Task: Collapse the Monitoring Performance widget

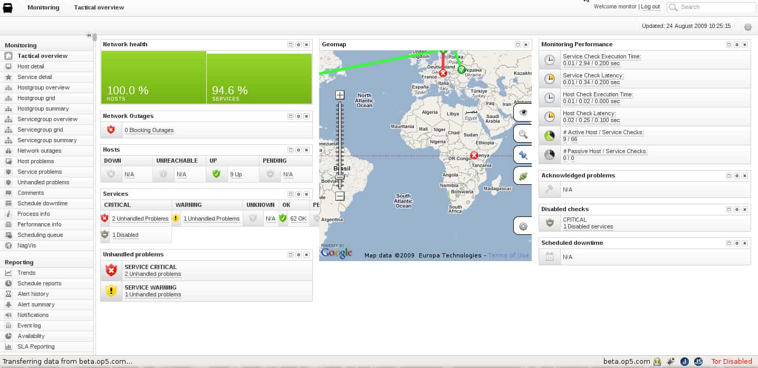Action: (x=729, y=45)
